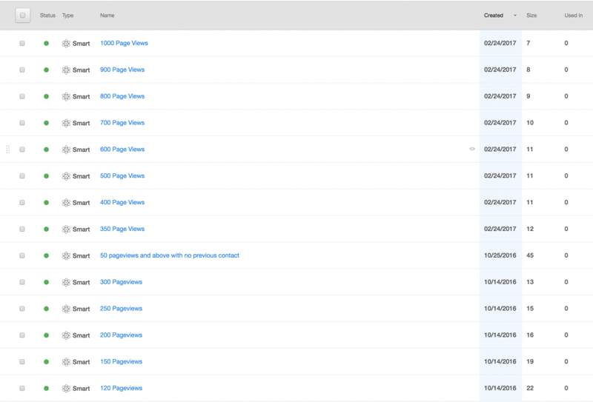Screen dimensions: 593x402
Task: Check the box for 150 Pageviews
Action: (22, 361)
